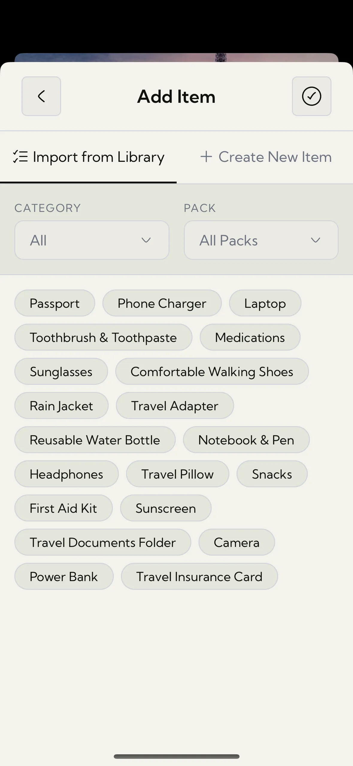Select the Passport item chip

pos(55,303)
